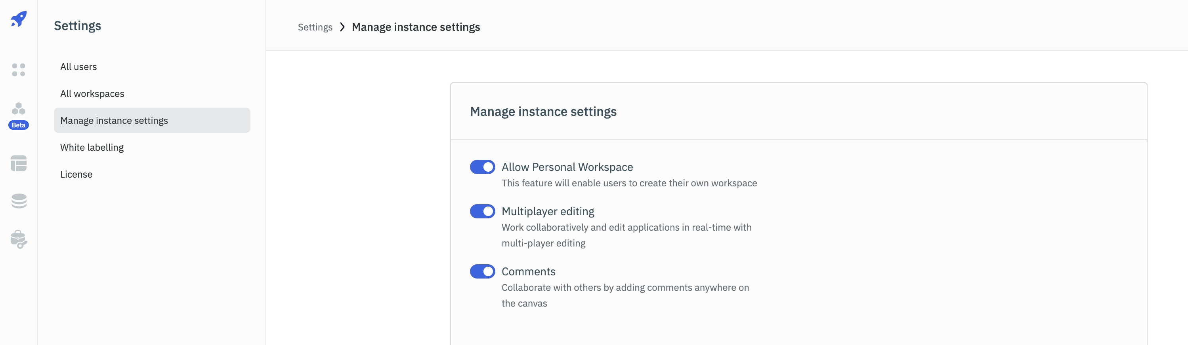
Task: Click the Allow Personal Workspace label text
Action: [x=567, y=167]
